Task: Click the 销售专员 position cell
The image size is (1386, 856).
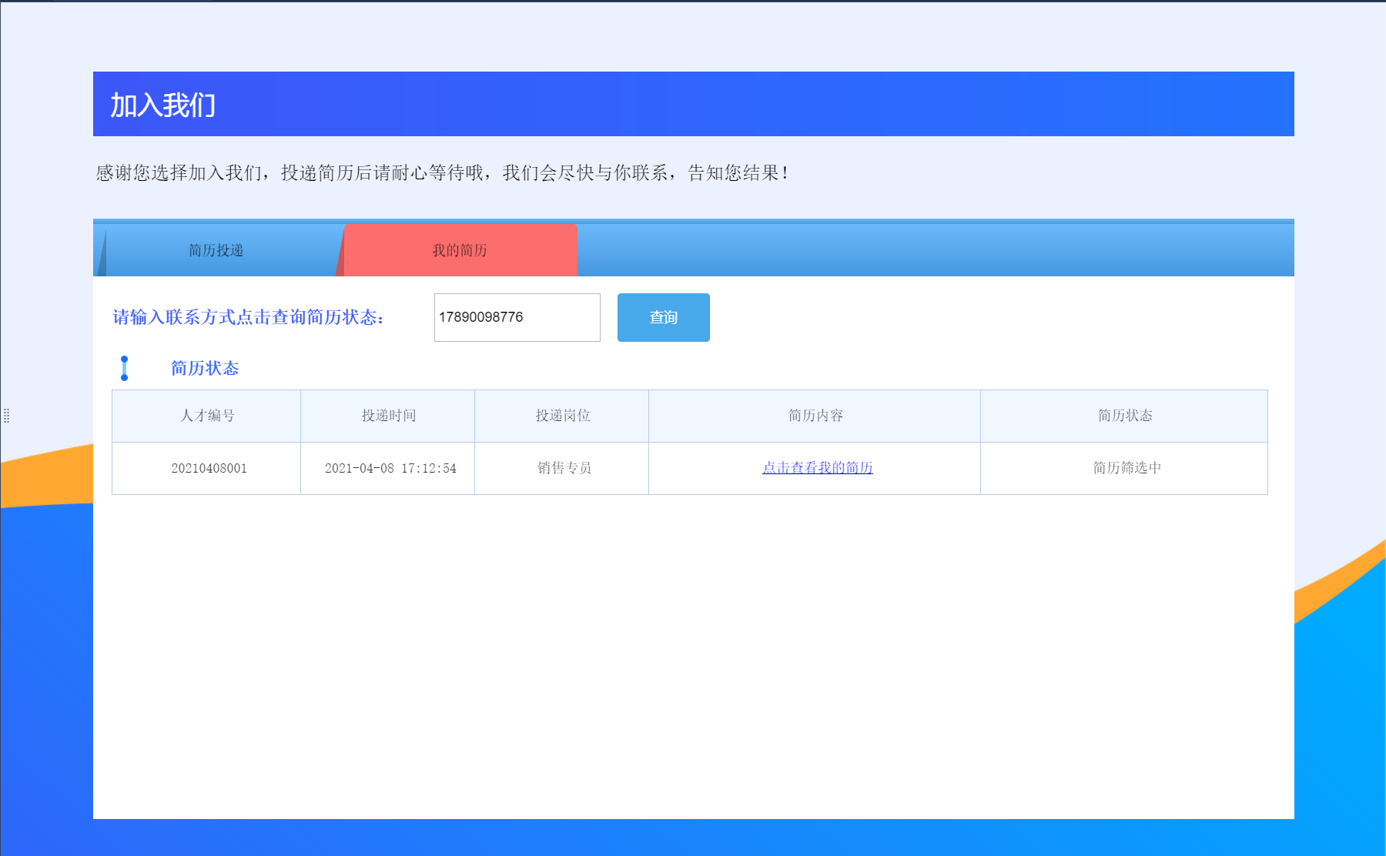Action: 562,468
